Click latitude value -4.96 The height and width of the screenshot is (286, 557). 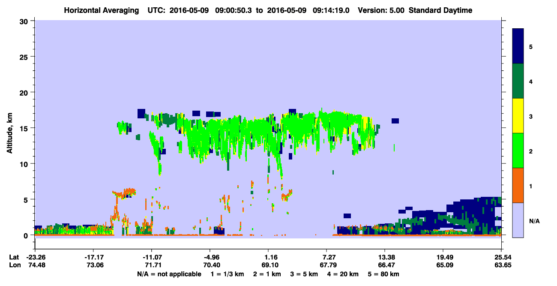pos(210,257)
